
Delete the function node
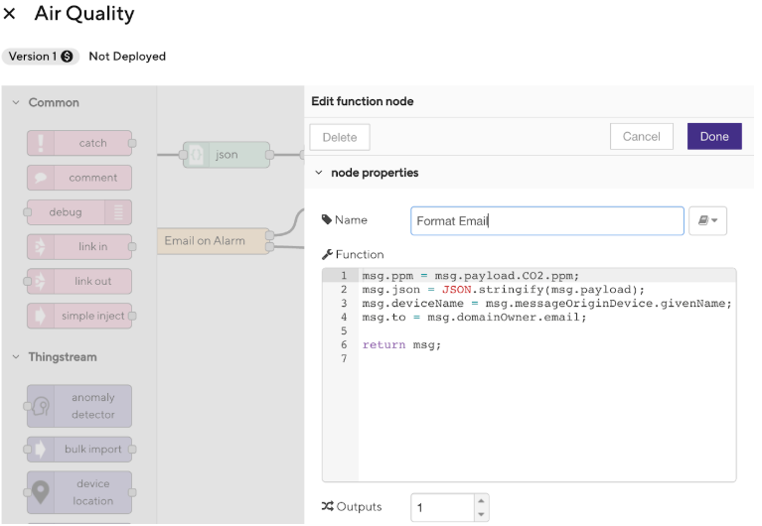[340, 137]
